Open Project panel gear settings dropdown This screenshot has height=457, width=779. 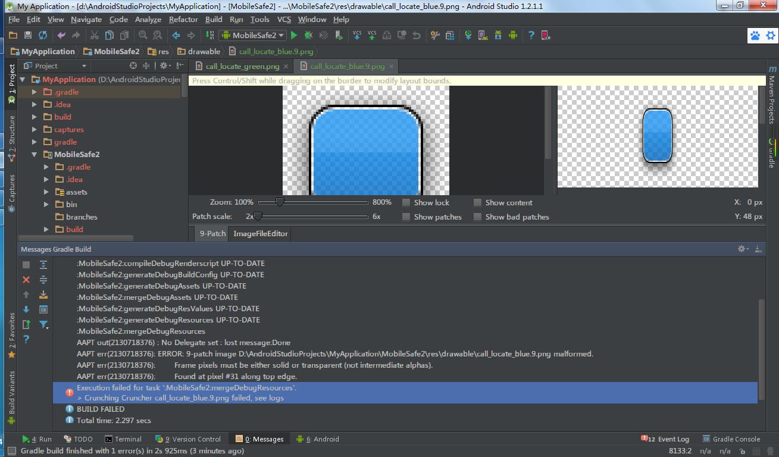pos(165,65)
